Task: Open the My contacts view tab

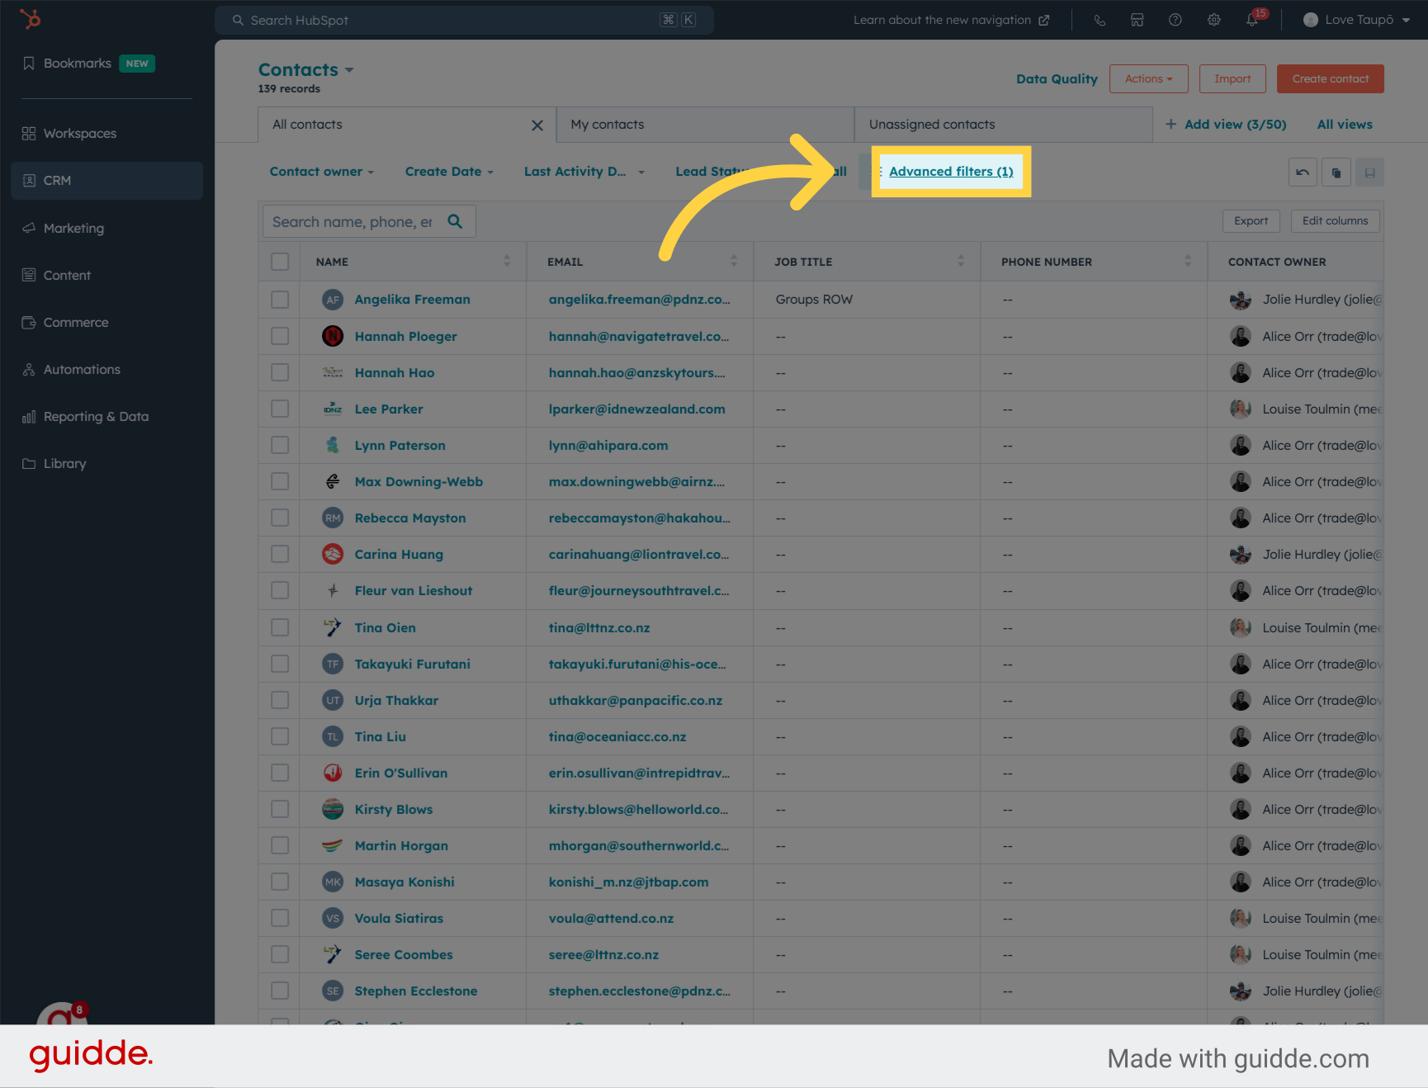Action: 607,124
